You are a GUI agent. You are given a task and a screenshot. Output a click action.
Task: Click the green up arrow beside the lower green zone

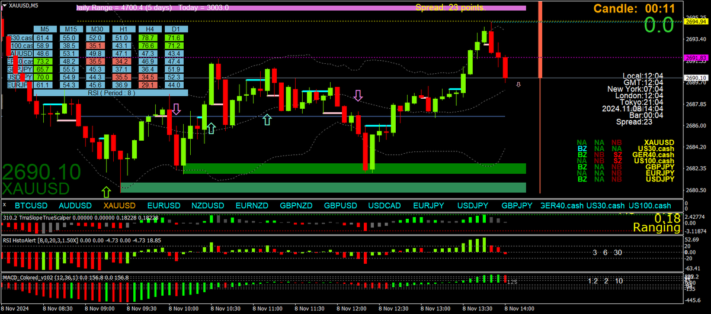point(106,192)
